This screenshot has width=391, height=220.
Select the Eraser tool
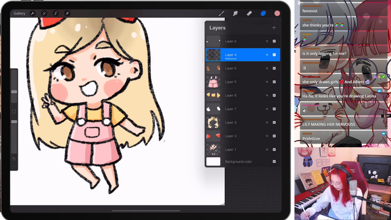249,13
